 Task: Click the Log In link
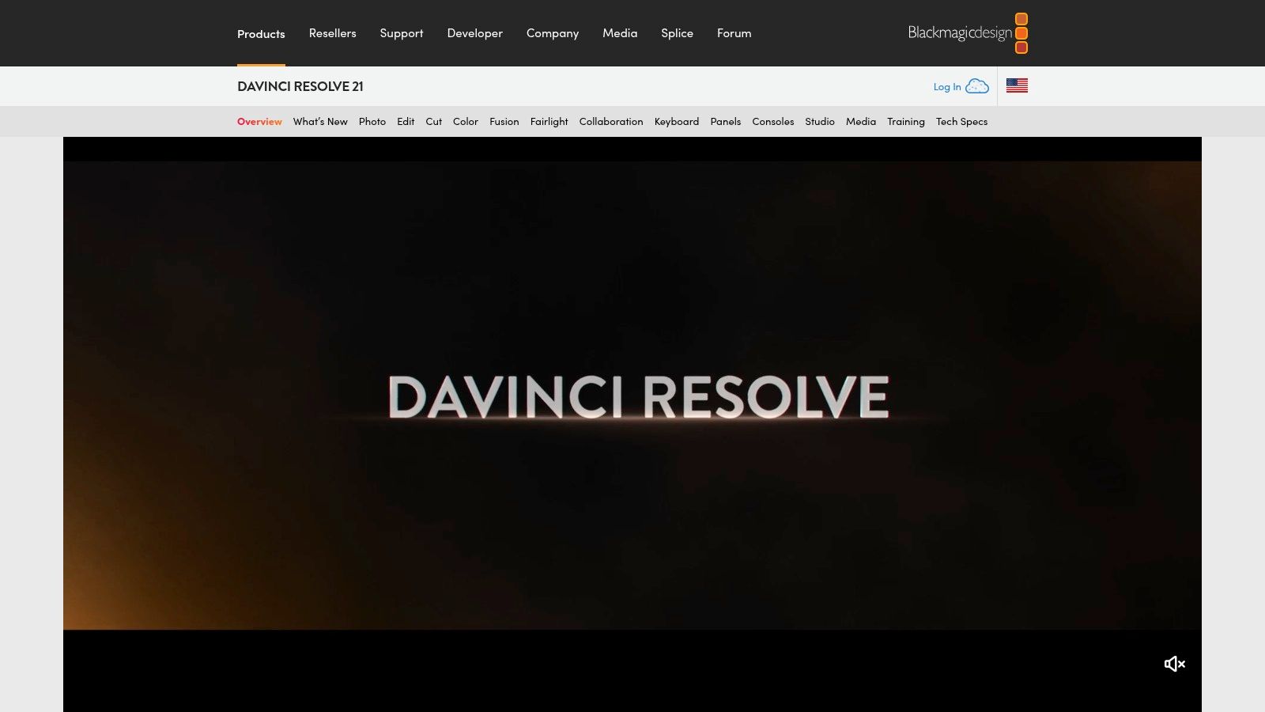pyautogui.click(x=947, y=87)
